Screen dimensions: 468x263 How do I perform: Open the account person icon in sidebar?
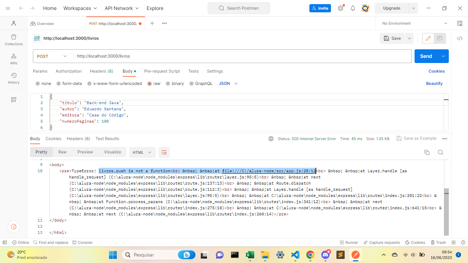[x=14, y=23]
